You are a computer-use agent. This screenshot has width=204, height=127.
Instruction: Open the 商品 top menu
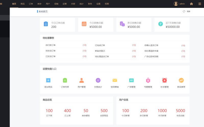22,4
